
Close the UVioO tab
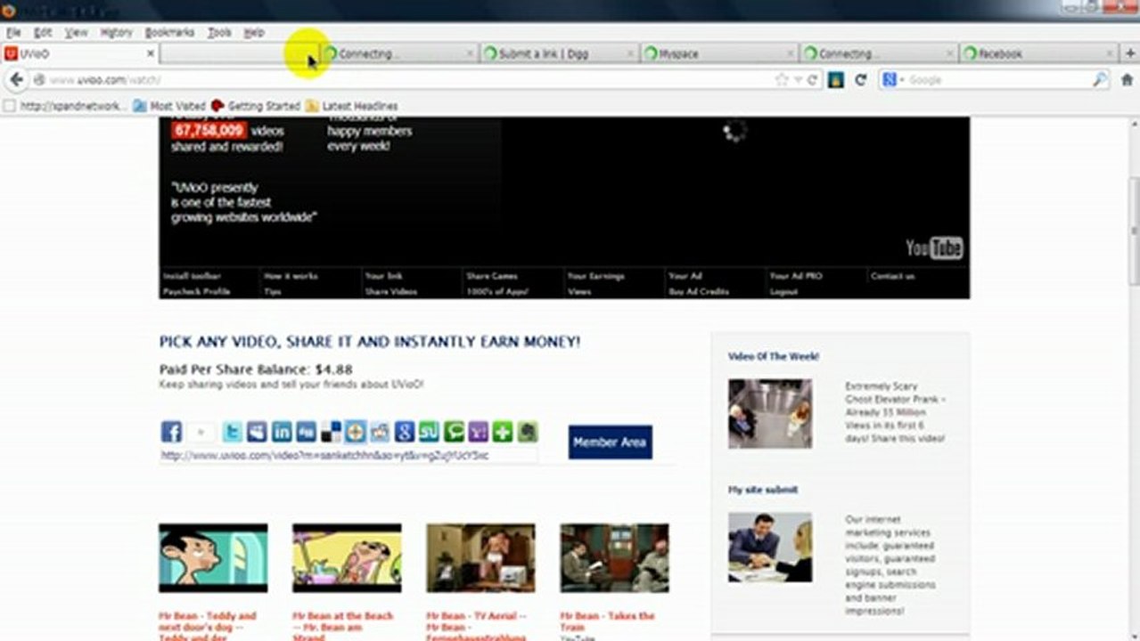[x=150, y=53]
